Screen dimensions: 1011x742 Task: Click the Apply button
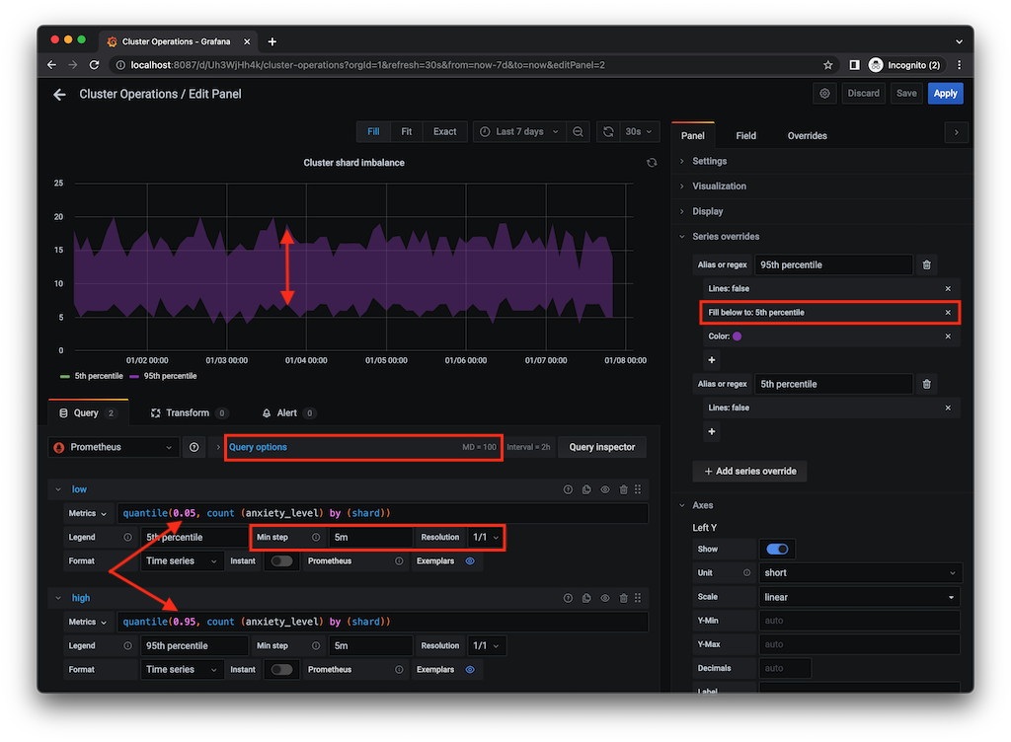click(945, 94)
